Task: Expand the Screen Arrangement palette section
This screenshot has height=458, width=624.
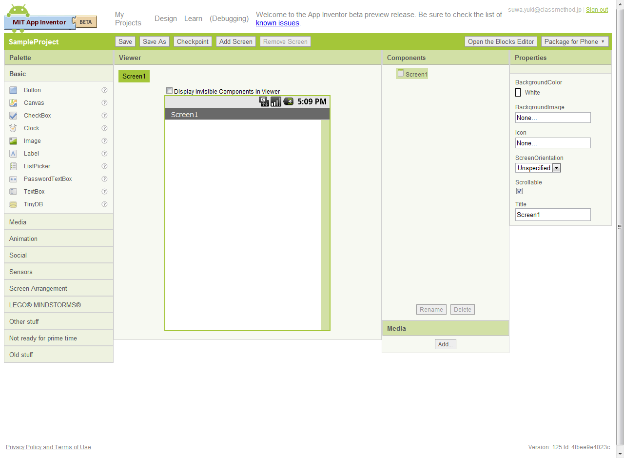Action: (x=58, y=288)
